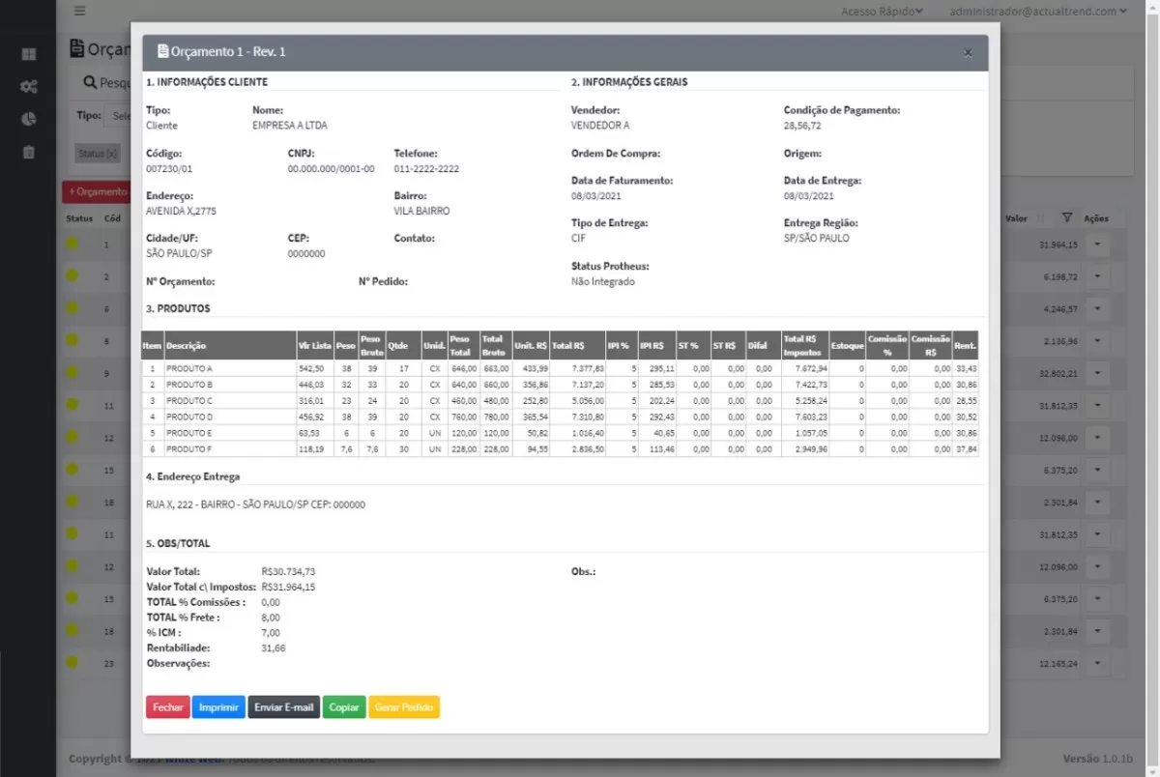The width and height of the screenshot is (1160, 777).
Task: Click the Valor Total amount R$30.734,73
Action: click(288, 571)
